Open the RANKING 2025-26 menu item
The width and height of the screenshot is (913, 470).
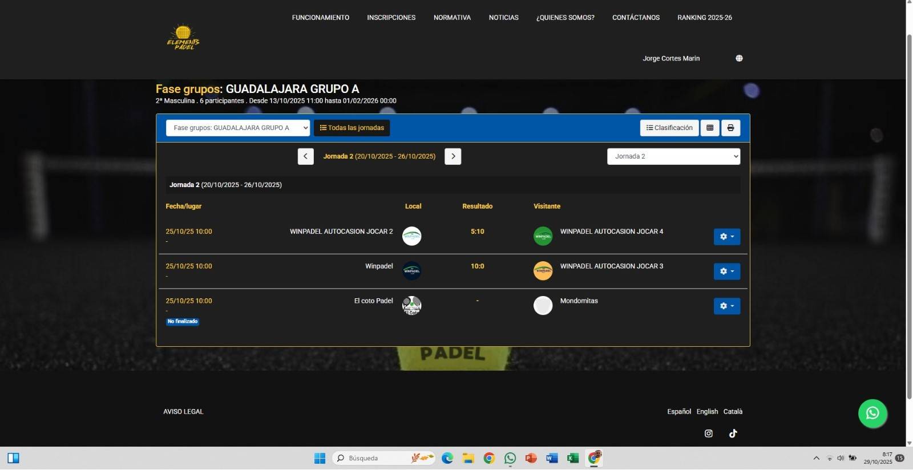point(704,18)
